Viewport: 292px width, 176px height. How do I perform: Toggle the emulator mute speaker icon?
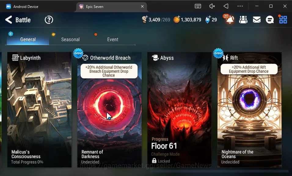tap(212, 6)
